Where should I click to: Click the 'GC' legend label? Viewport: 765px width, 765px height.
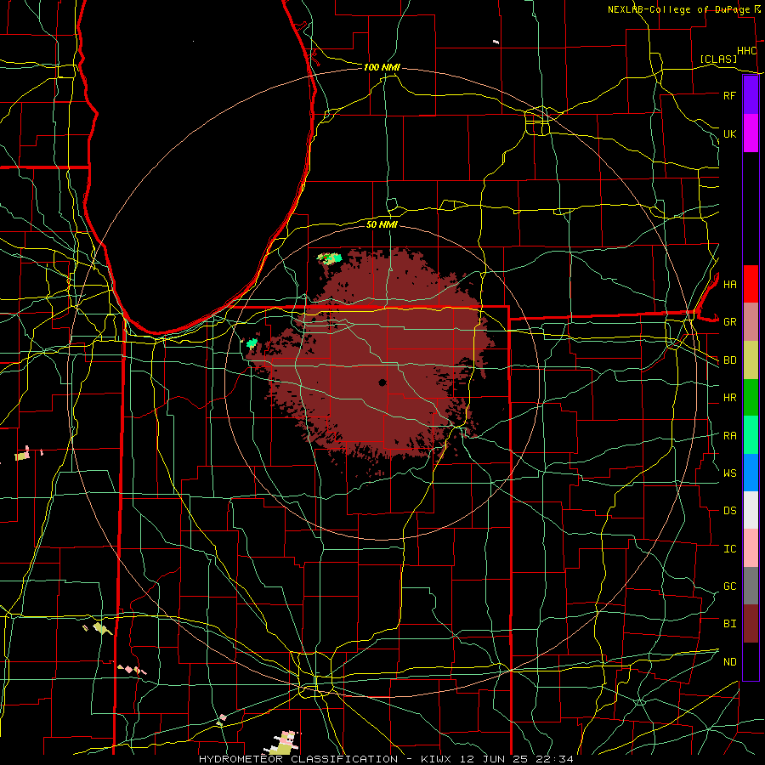pos(729,586)
